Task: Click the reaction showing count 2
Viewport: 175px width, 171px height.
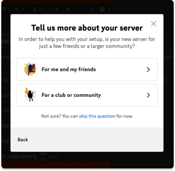Action: 88,9
